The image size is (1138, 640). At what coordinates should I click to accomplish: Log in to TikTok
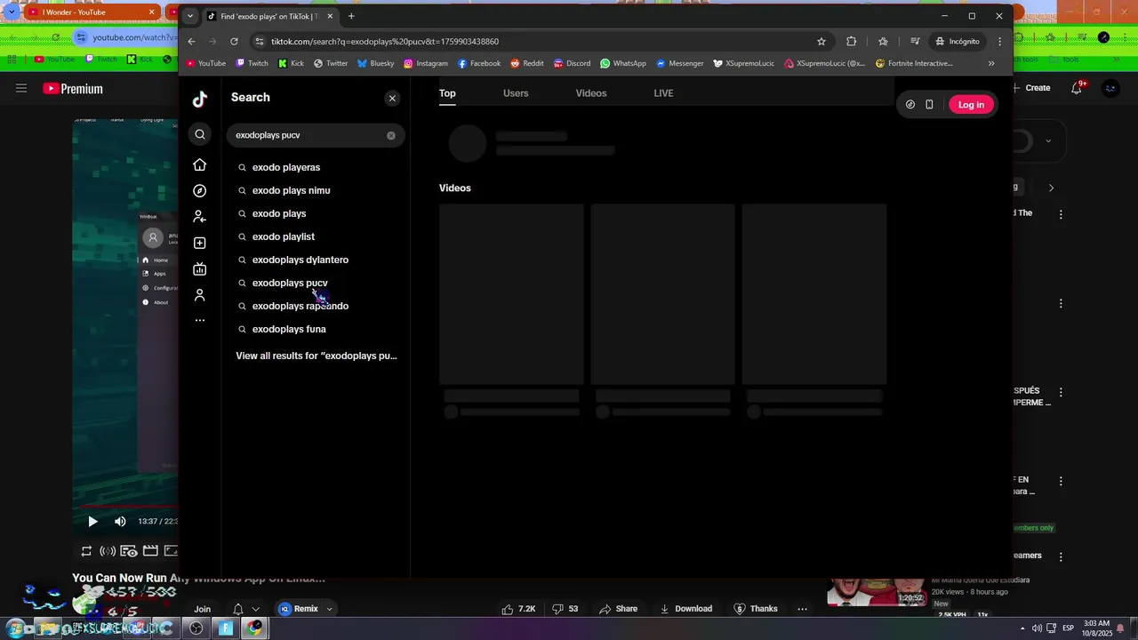(971, 105)
